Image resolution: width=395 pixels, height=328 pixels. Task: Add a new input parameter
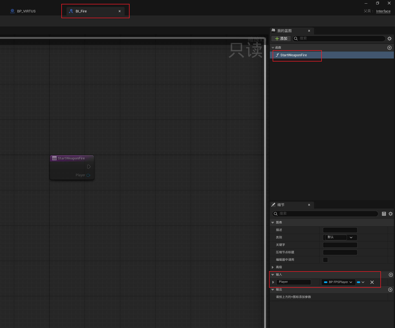[391, 275]
